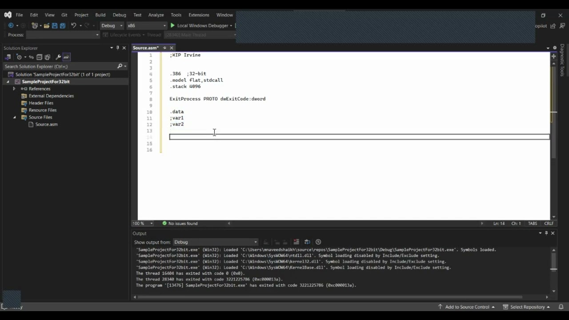Viewport: 569px width, 320px height.
Task: Open the Analyze menu
Action: click(x=156, y=15)
